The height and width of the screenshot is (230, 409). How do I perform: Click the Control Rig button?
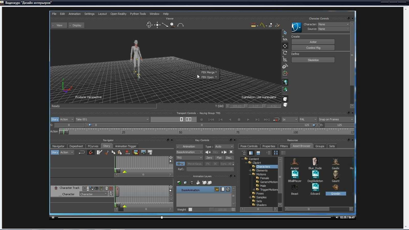(313, 48)
